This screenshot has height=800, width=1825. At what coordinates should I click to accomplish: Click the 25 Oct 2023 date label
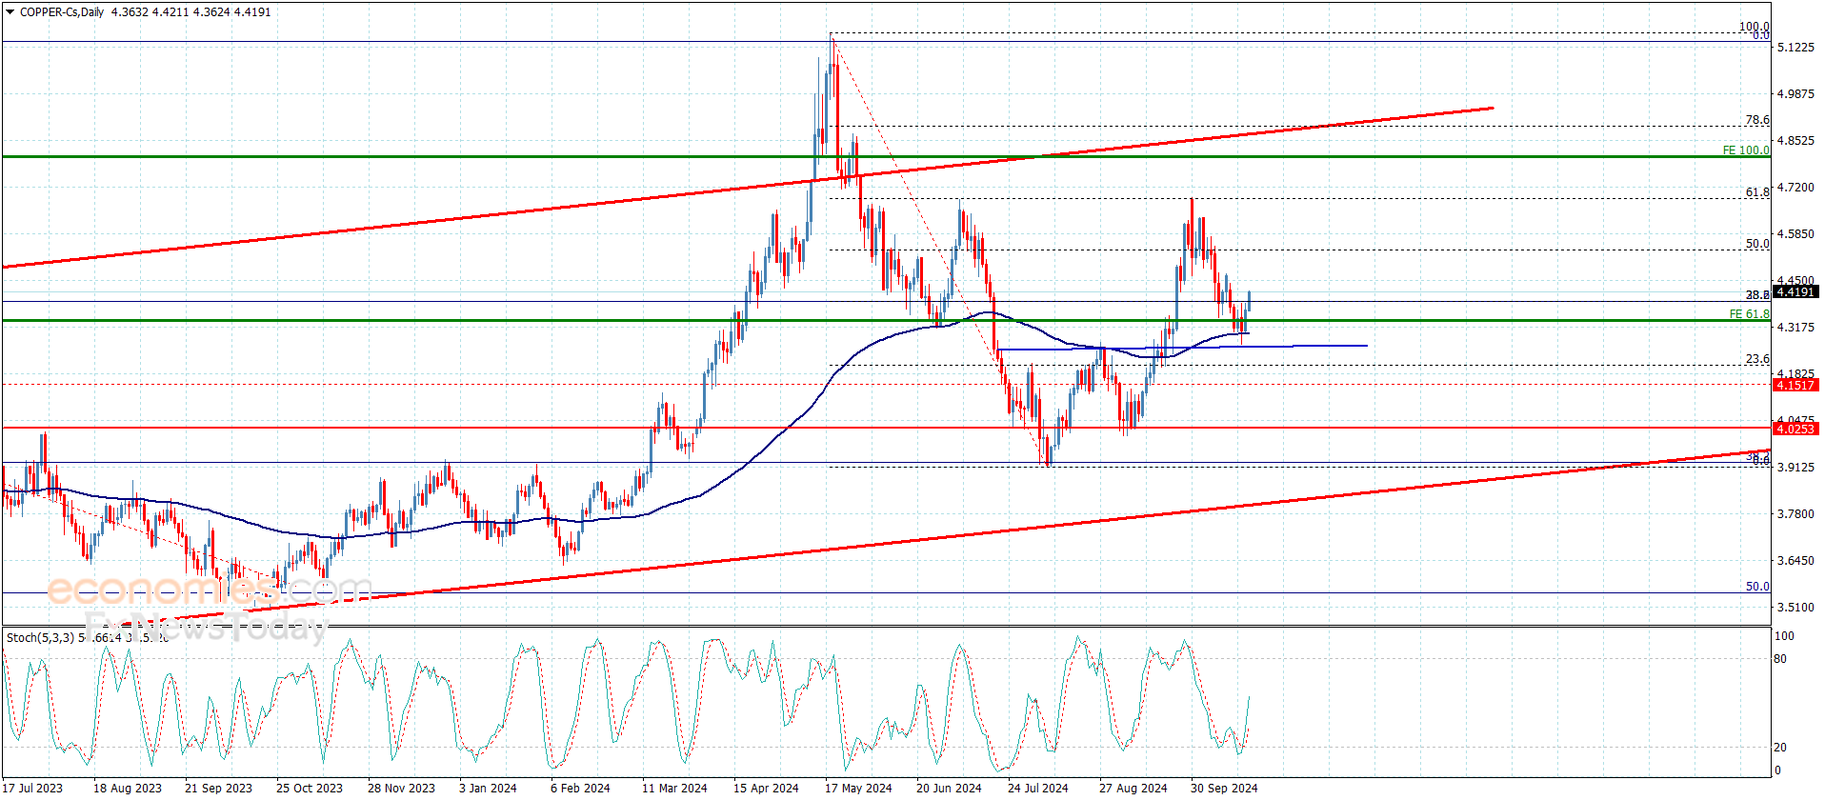310,788
